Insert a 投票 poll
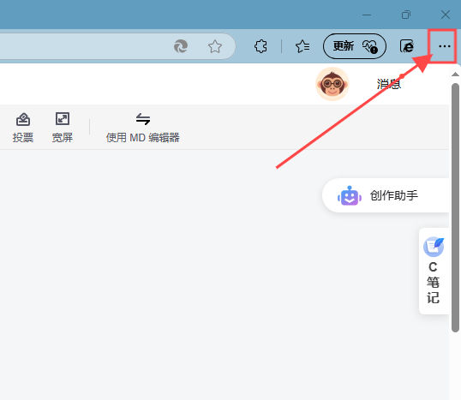Screen dimensions: 461x400 click(x=23, y=128)
